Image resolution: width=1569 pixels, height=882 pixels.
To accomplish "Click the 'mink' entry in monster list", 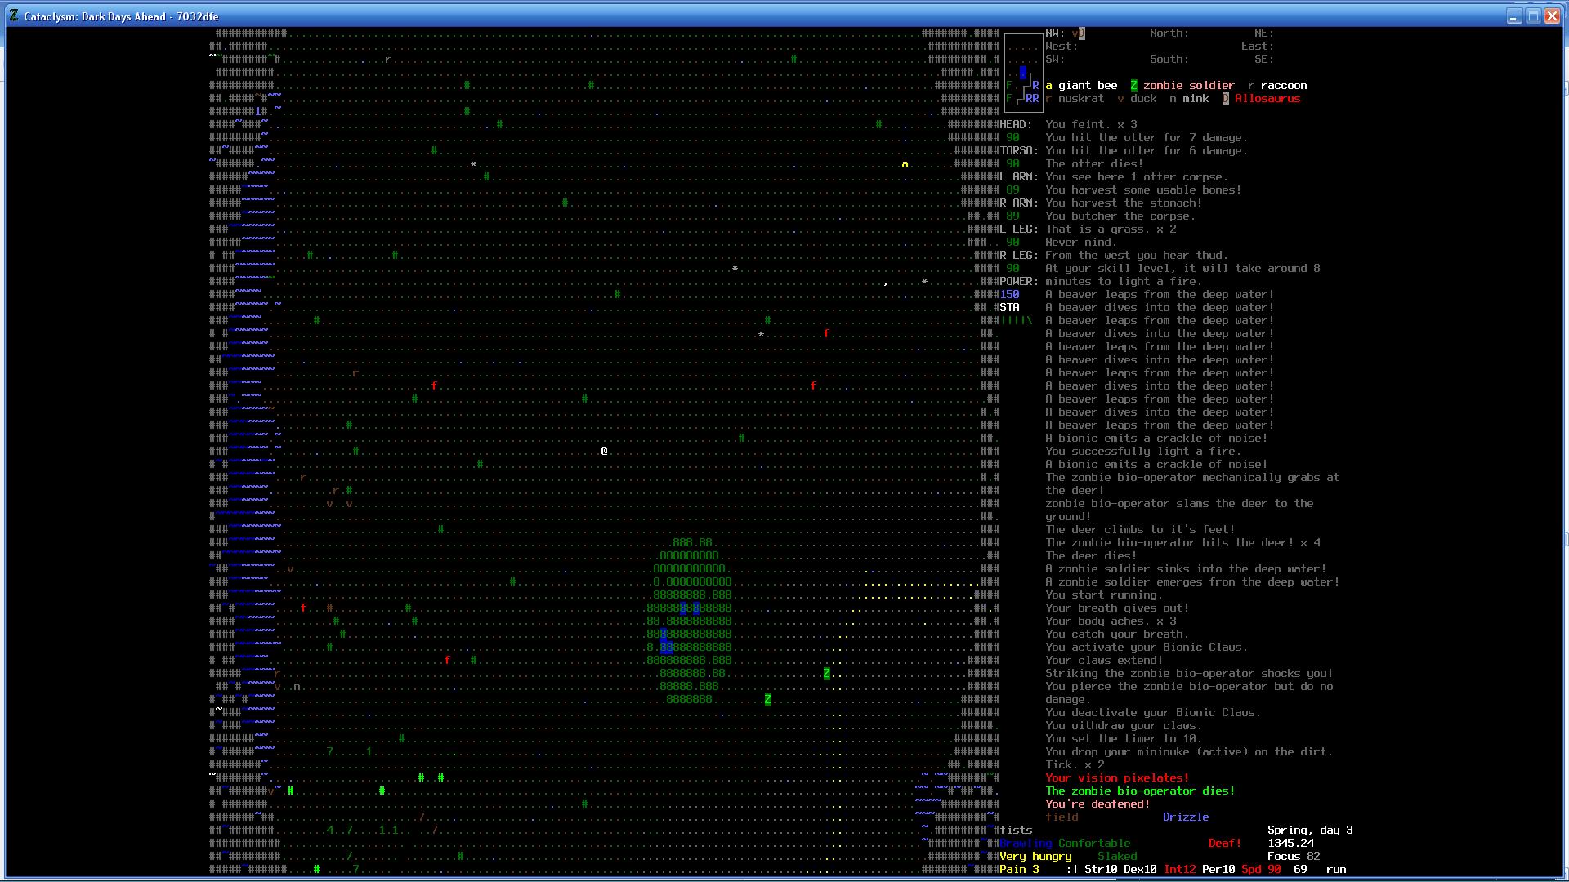I will (x=1195, y=99).
